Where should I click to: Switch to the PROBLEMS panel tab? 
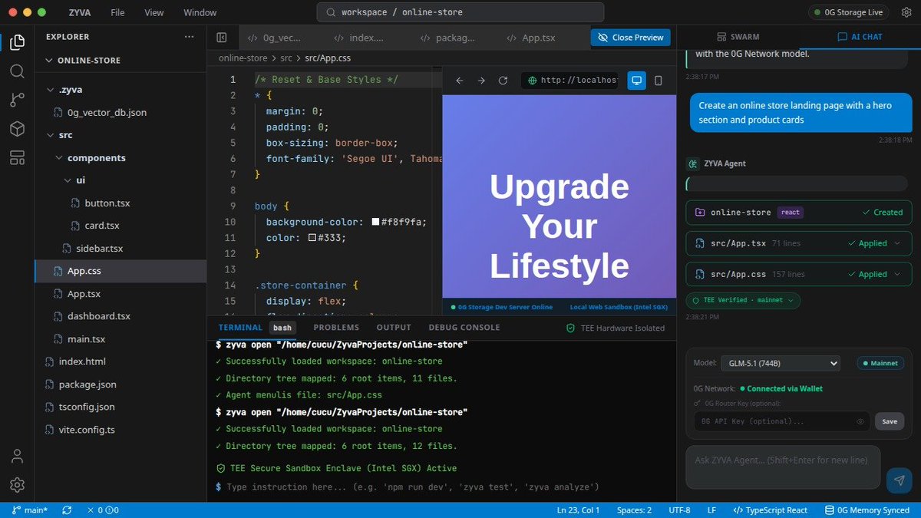click(336, 328)
